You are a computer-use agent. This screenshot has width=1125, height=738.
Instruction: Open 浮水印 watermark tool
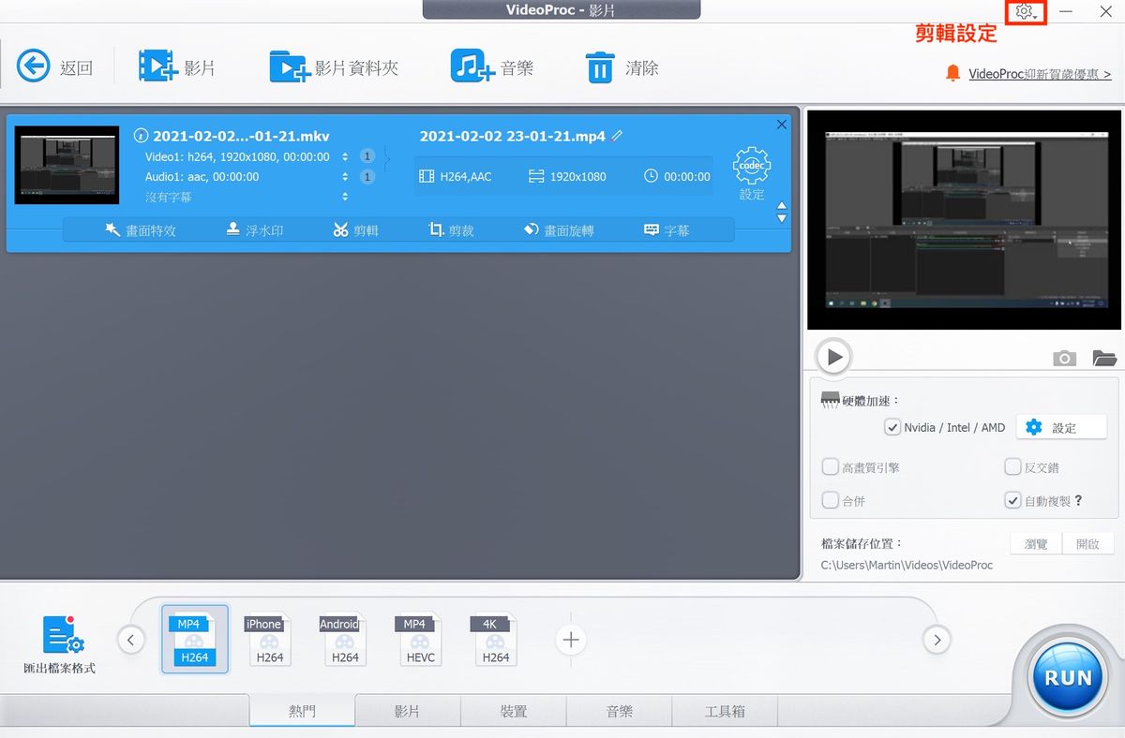[x=255, y=229]
